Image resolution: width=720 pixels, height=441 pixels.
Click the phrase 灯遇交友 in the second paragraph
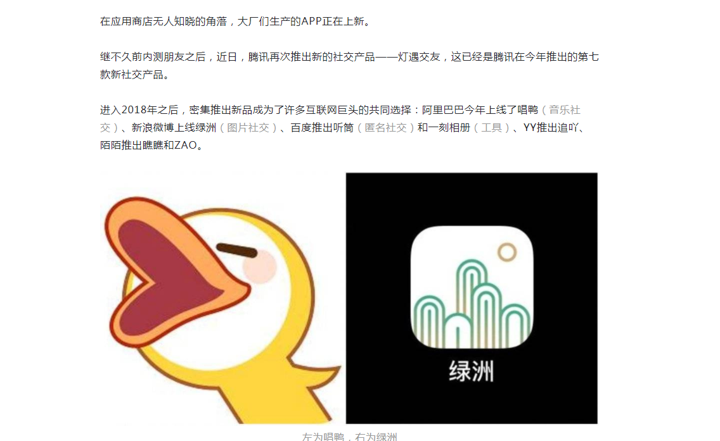tap(419, 58)
